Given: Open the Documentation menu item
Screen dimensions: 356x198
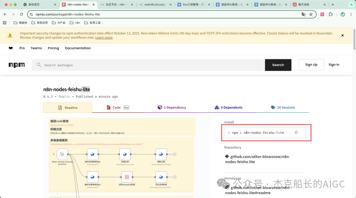Looking at the screenshot, I should point(78,48).
